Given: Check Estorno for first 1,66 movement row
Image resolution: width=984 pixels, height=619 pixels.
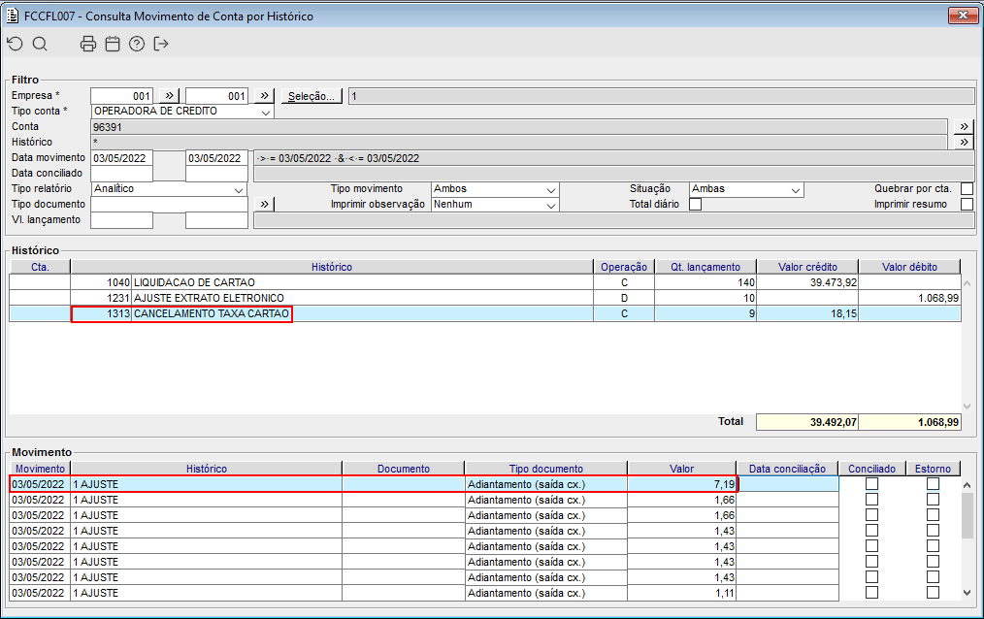Looking at the screenshot, I should pyautogui.click(x=933, y=500).
